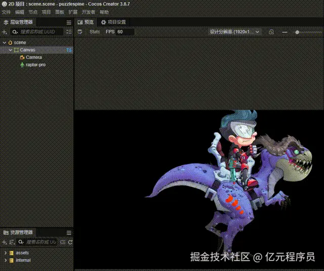Click the assets search type magnifier icon
Image resolution: width=324 pixels, height=271 pixels.
click(21, 242)
